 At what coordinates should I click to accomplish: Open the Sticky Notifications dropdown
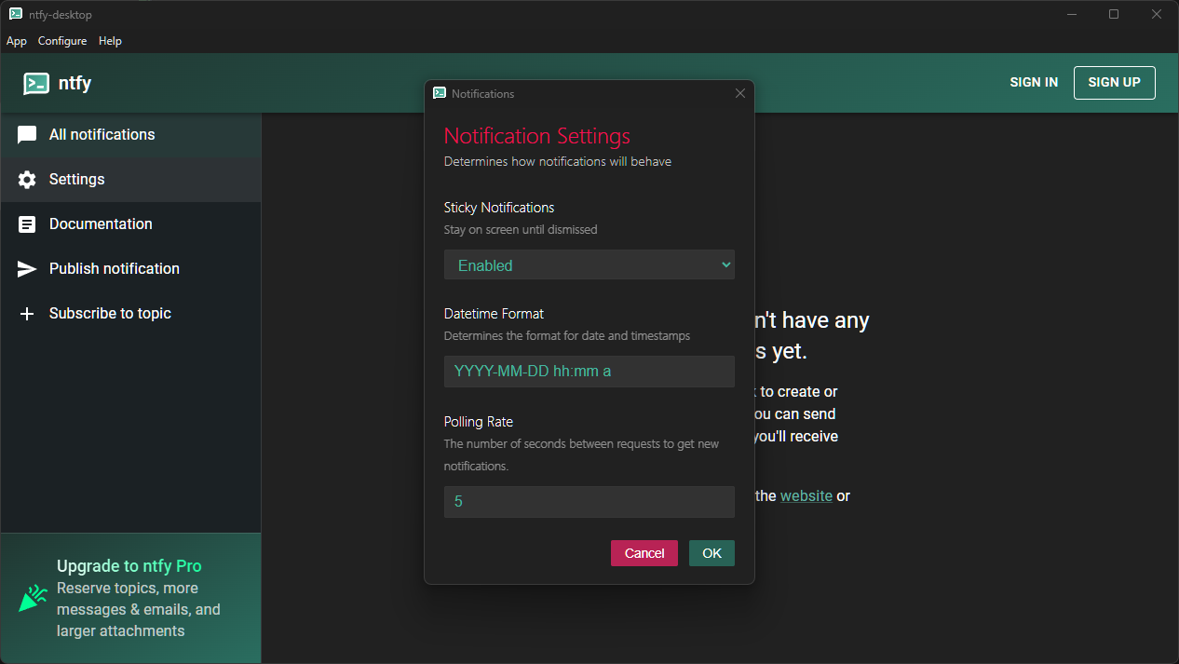[x=589, y=264]
